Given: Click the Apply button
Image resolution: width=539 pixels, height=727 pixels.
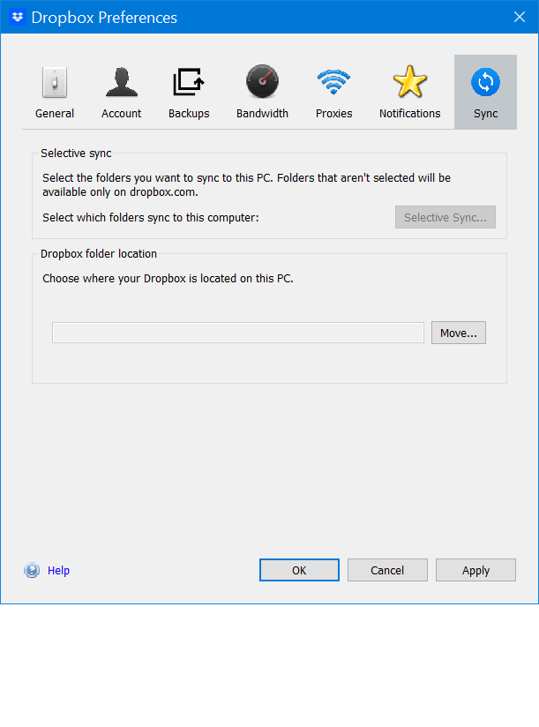Looking at the screenshot, I should point(475,571).
